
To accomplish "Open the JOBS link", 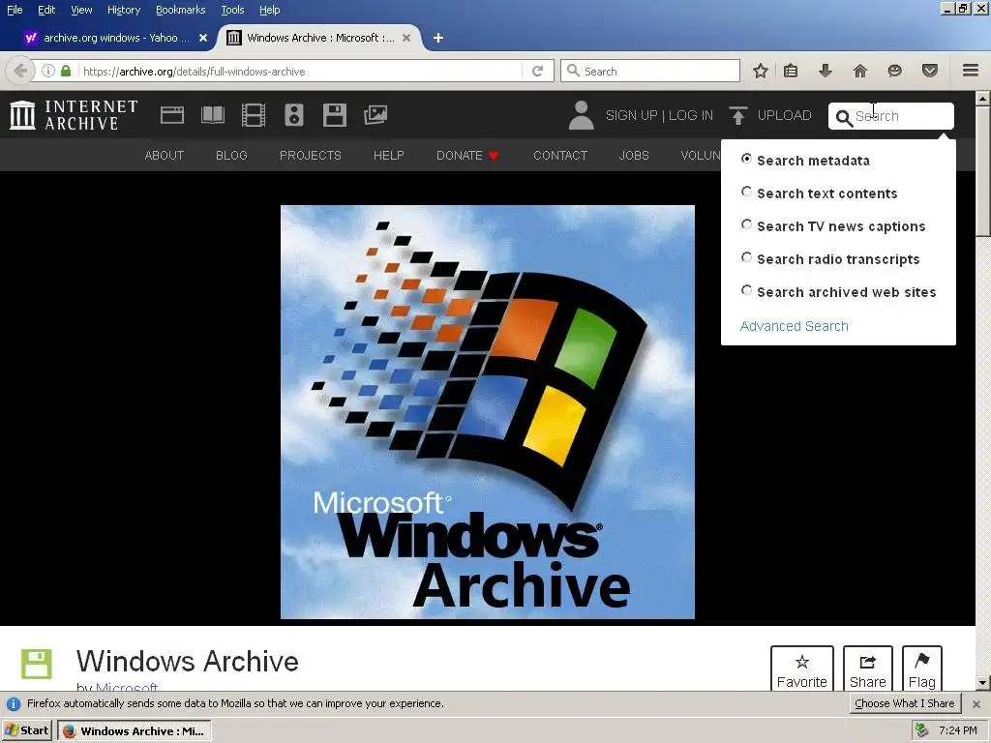I will pyautogui.click(x=634, y=156).
